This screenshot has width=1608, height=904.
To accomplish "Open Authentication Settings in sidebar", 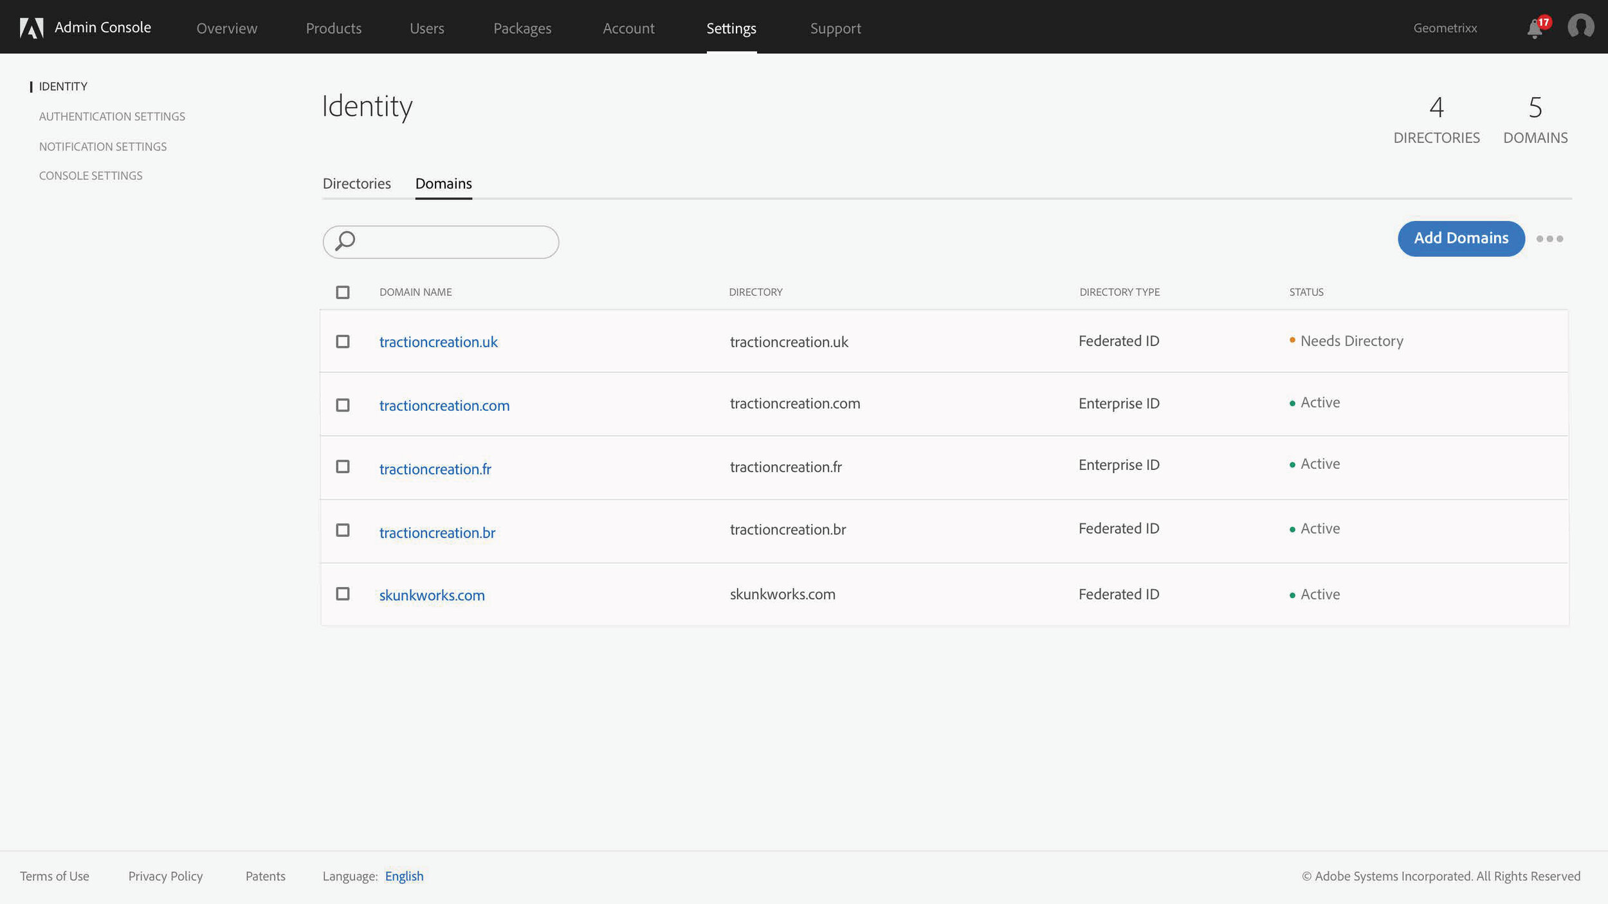I will 112,116.
